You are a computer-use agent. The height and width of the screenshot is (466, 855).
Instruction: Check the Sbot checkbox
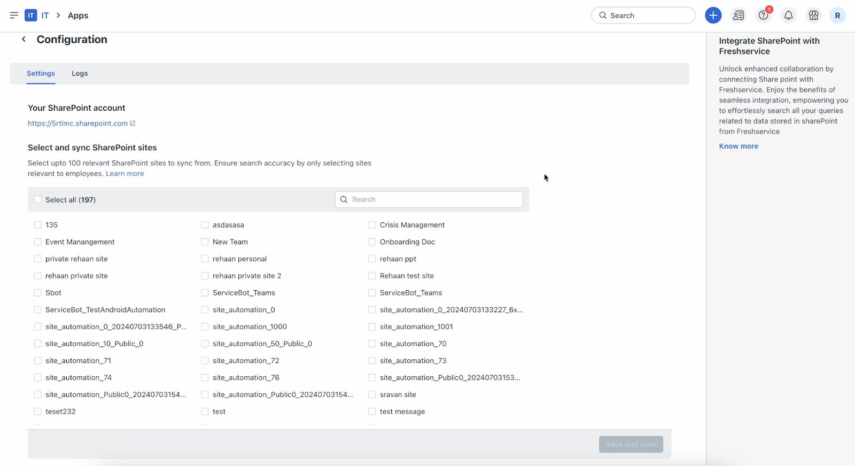click(37, 293)
